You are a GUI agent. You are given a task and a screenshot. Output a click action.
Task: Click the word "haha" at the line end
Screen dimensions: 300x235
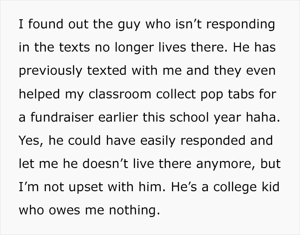[x=261, y=117]
